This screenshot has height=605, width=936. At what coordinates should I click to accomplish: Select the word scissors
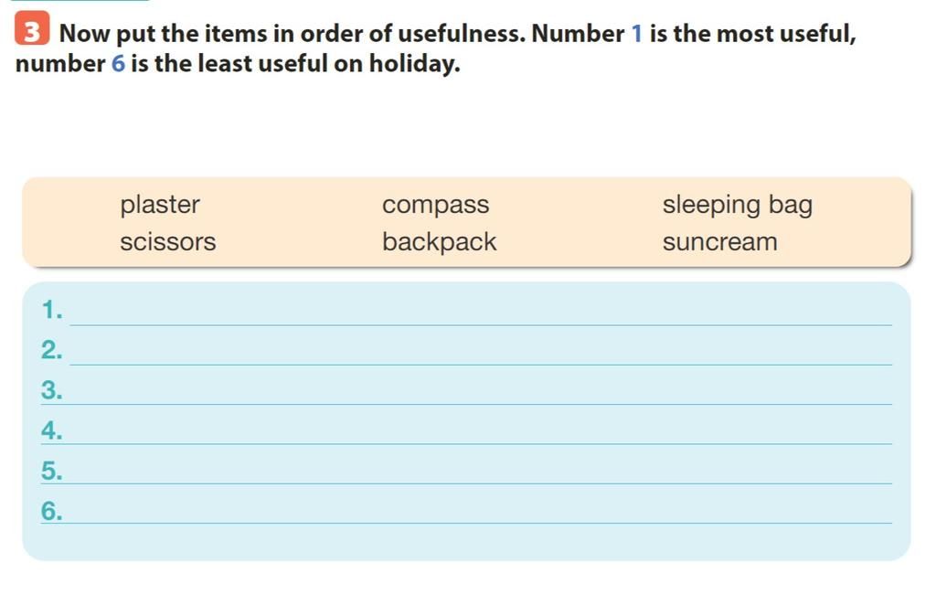[x=168, y=242]
